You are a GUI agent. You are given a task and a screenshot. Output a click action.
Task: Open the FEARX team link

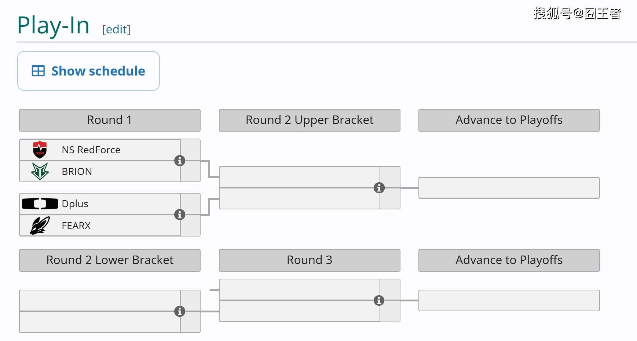[76, 225]
